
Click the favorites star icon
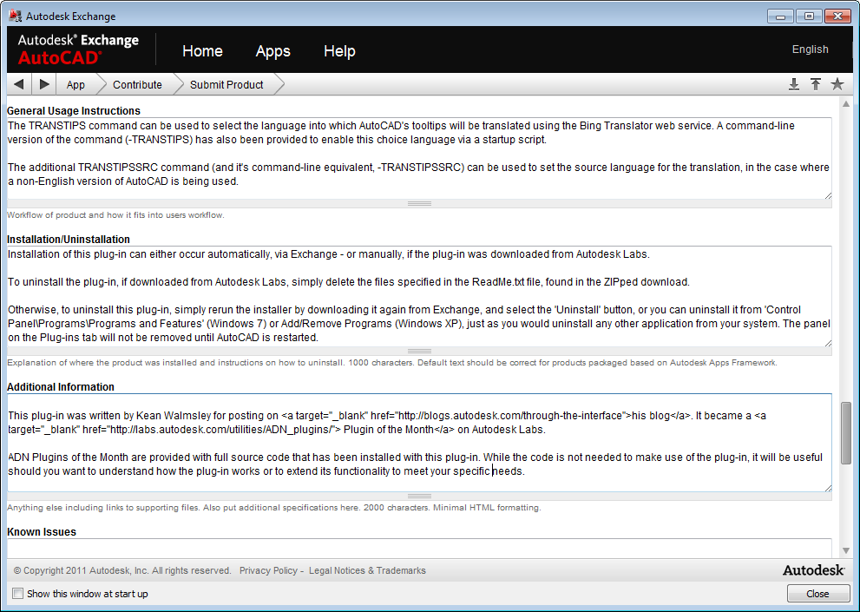tap(837, 84)
